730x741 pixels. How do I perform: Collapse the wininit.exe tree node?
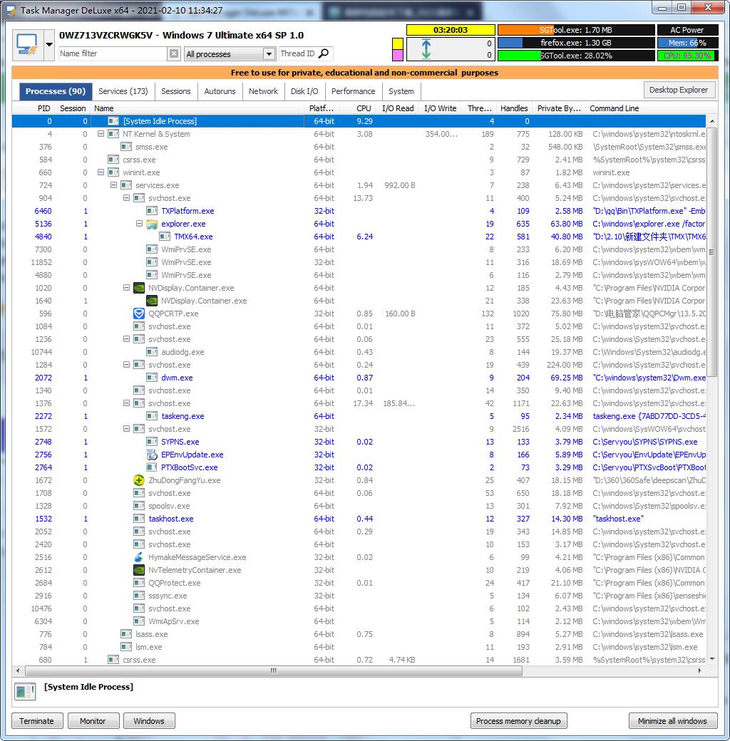[101, 172]
